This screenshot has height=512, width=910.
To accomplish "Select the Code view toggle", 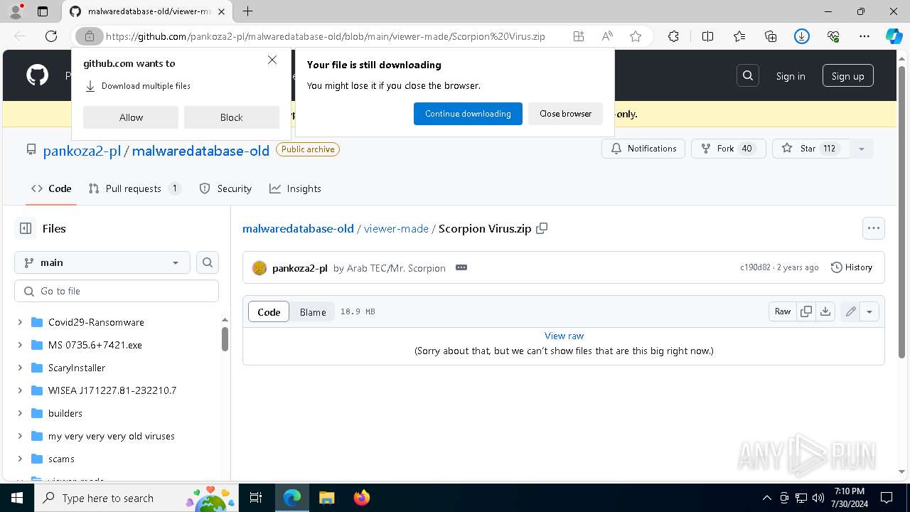I will 269,311.
